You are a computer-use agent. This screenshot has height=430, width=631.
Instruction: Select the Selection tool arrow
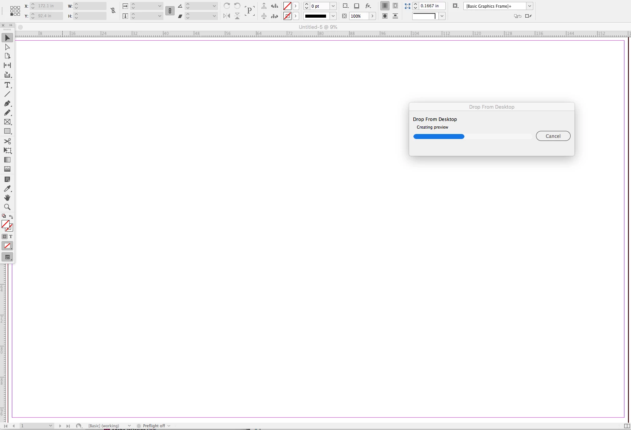coord(7,38)
